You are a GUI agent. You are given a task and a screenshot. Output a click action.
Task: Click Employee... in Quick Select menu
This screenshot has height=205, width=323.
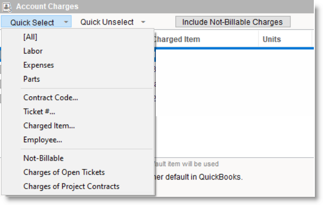[x=42, y=139]
